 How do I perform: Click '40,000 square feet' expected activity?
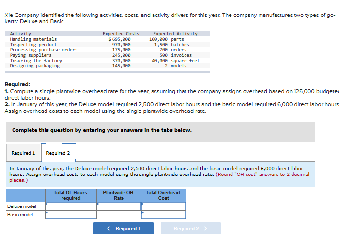175,61
